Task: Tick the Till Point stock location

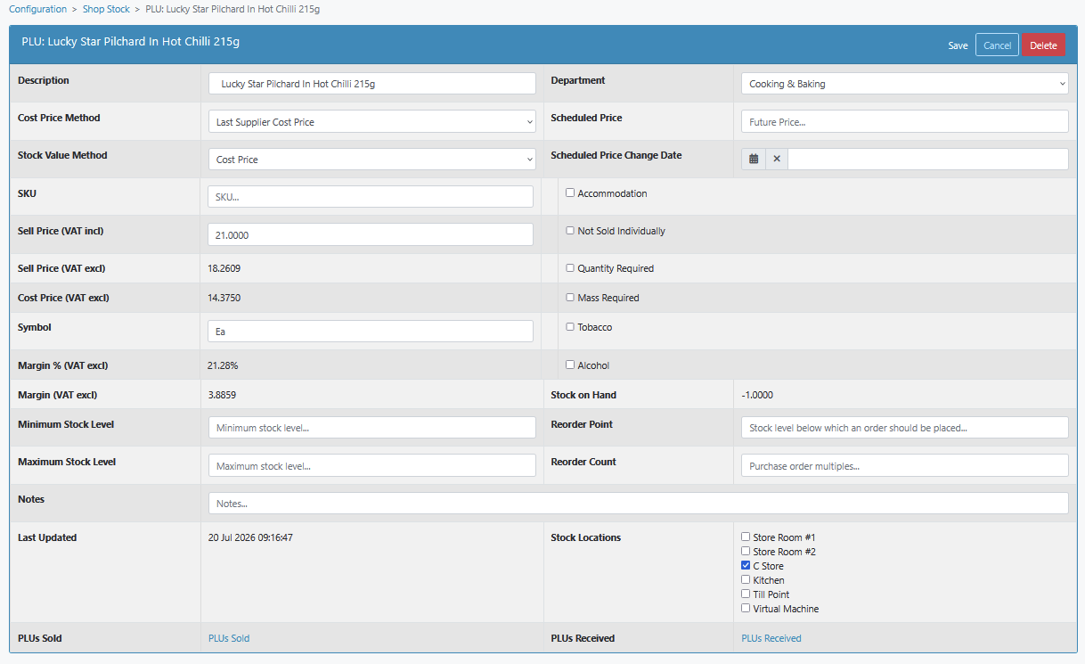Action: pyautogui.click(x=746, y=594)
